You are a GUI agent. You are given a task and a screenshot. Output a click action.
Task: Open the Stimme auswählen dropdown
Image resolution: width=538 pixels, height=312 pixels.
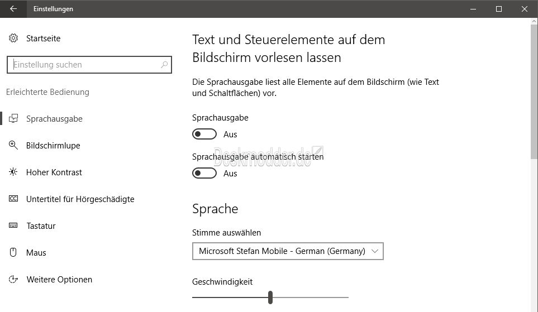(282, 251)
